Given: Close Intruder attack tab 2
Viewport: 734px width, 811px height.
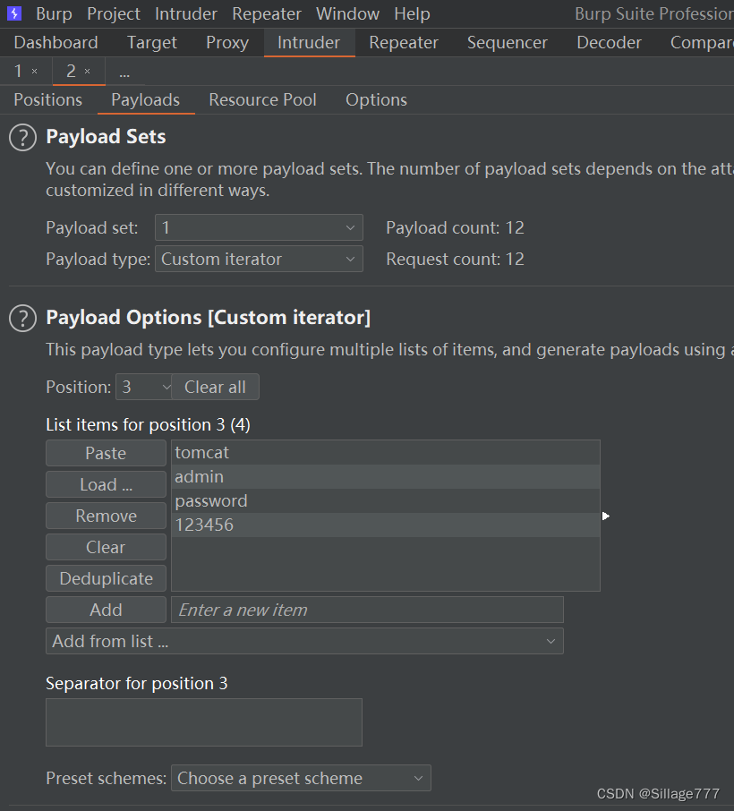Looking at the screenshot, I should (x=88, y=71).
